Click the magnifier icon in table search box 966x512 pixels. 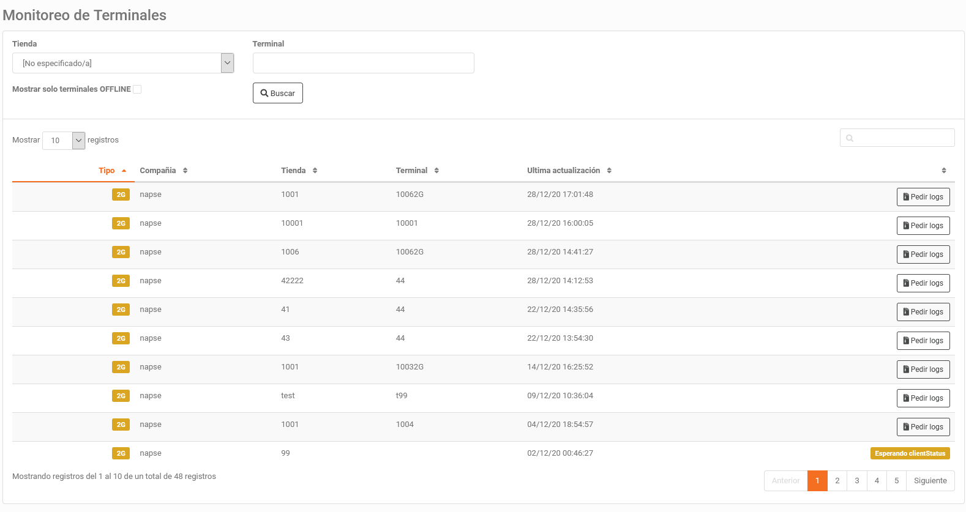tap(850, 138)
